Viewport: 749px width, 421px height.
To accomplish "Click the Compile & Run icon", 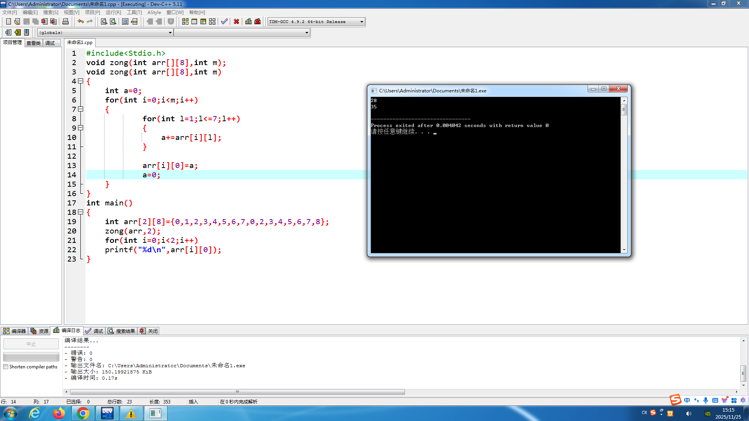I will [x=203, y=21].
